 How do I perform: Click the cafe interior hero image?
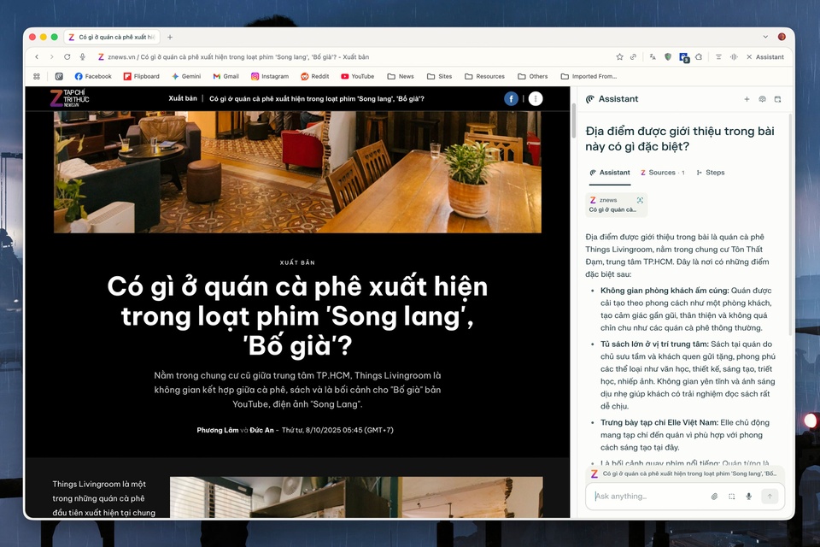297,172
